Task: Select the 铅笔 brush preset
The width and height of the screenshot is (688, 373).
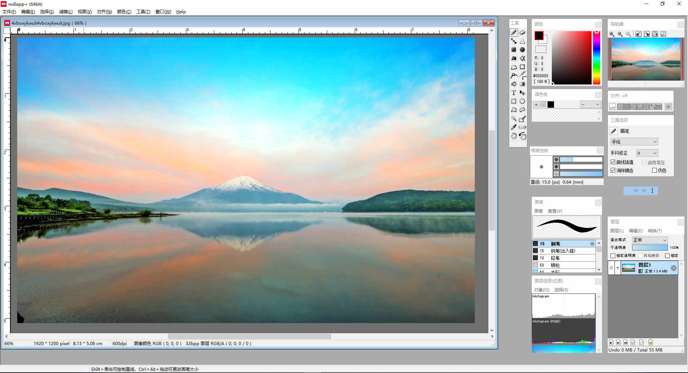Action: click(x=555, y=258)
